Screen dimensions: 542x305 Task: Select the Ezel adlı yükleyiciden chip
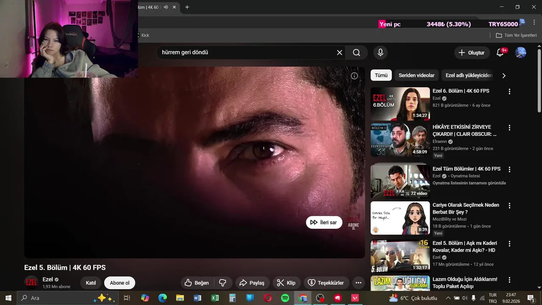click(x=469, y=75)
